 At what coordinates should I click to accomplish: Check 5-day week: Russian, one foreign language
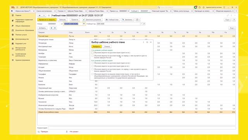pyautogui.click(x=93, y=52)
